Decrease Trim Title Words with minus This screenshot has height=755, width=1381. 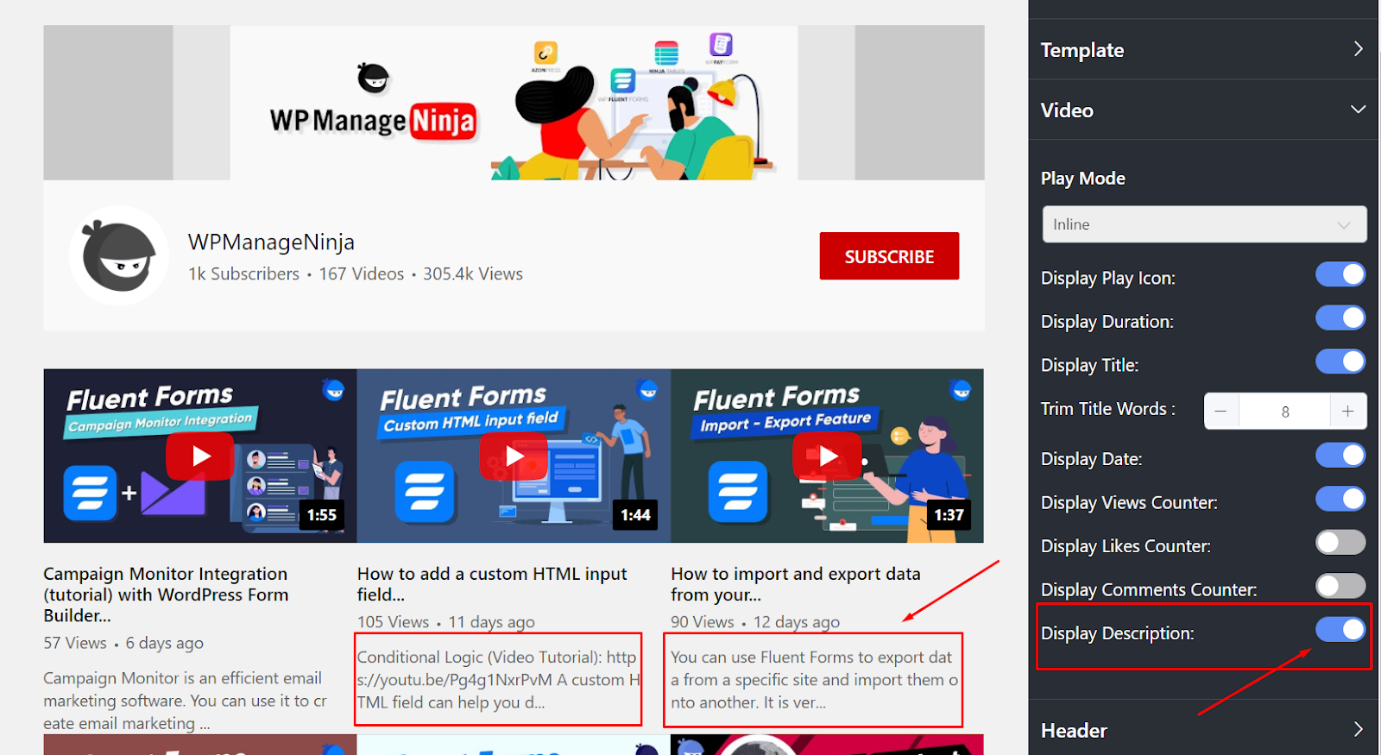coord(1221,412)
